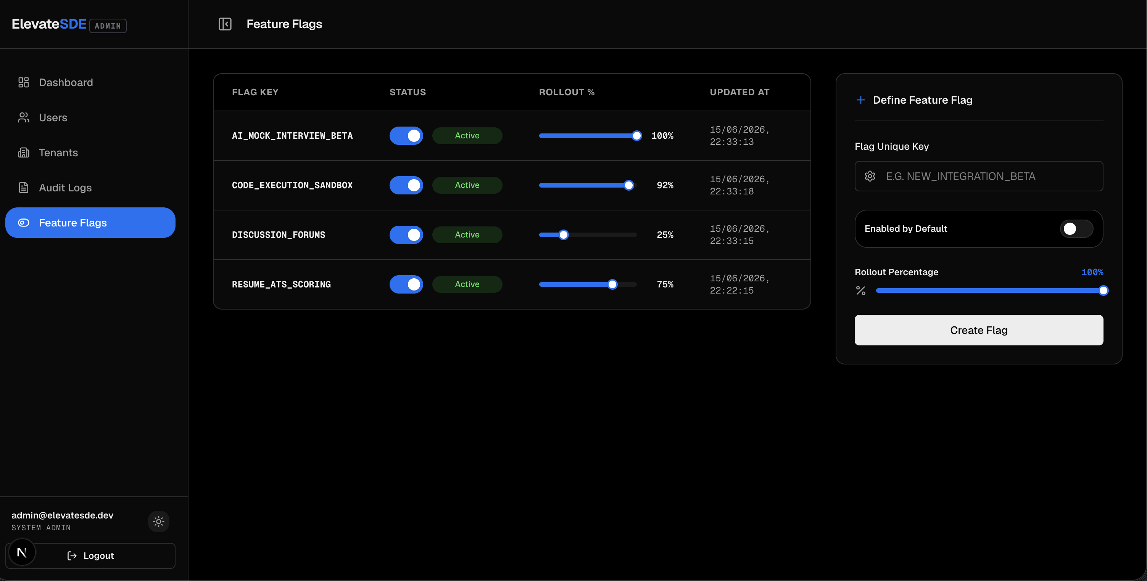Click the ElevateSDE logo

(49, 24)
